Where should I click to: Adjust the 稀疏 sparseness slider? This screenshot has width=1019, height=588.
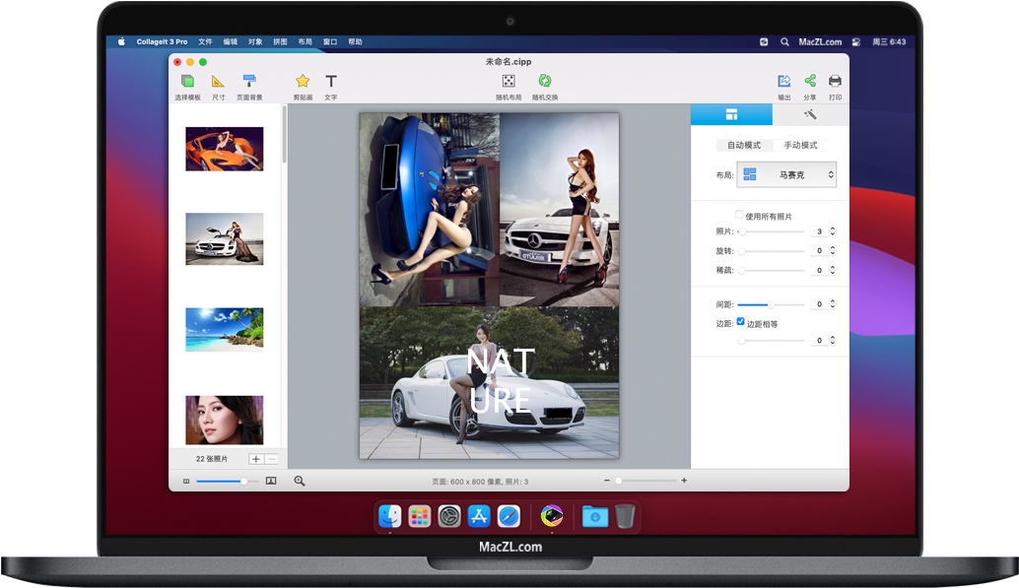point(772,270)
